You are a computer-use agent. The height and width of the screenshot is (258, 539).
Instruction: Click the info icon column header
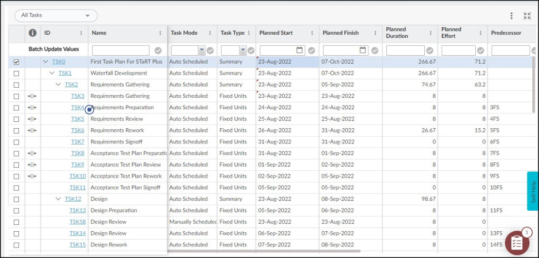(x=33, y=33)
